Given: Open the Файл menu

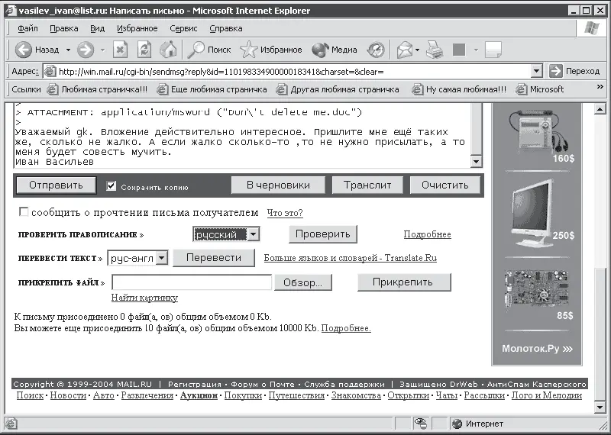Looking at the screenshot, I should pyautogui.click(x=27, y=28).
